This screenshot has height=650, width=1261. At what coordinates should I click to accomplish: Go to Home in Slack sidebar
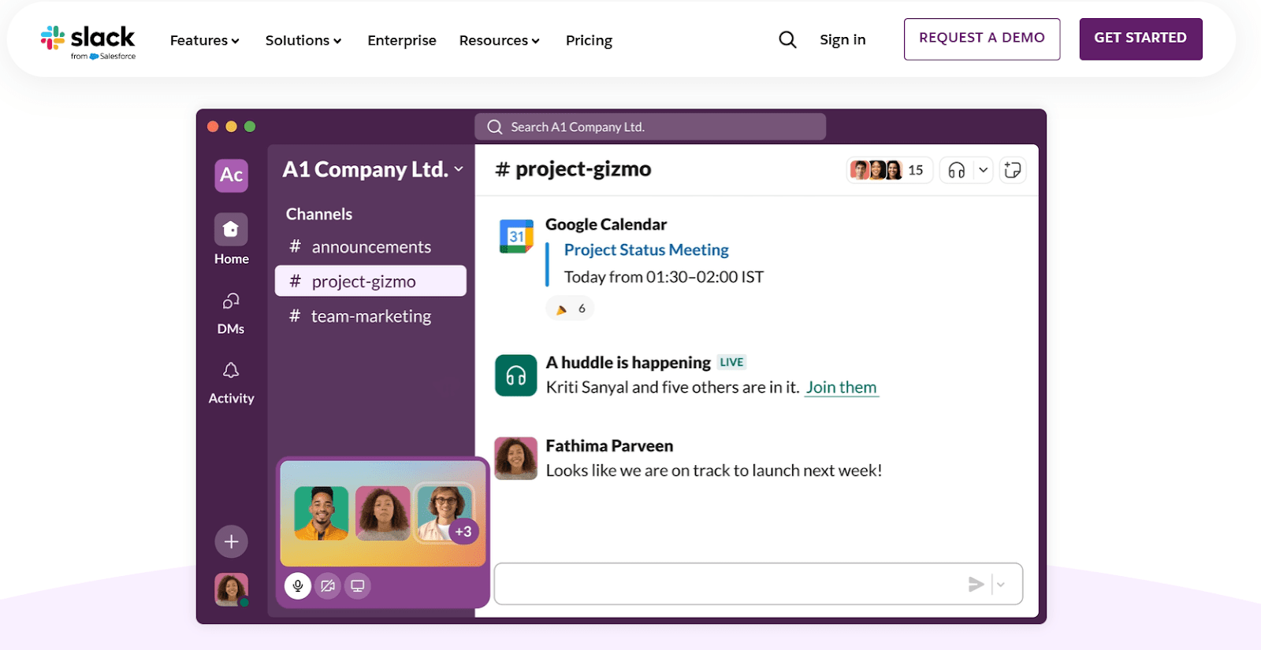[x=231, y=239]
